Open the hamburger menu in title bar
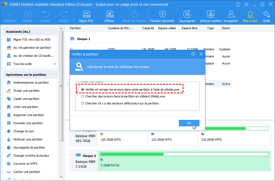 tap(246, 5)
